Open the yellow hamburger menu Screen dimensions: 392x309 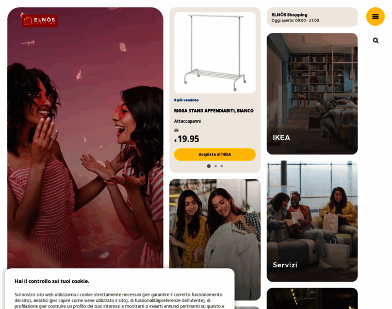click(x=375, y=16)
